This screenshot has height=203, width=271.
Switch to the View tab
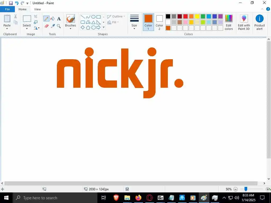click(x=37, y=9)
